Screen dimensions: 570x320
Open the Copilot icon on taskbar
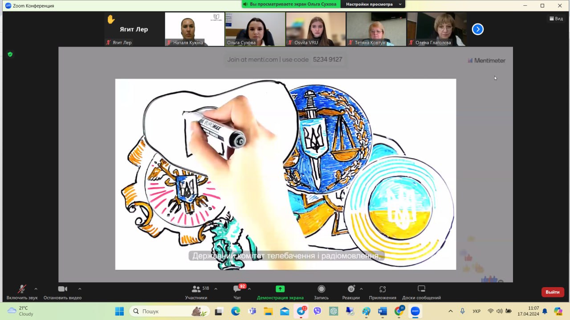point(558,311)
